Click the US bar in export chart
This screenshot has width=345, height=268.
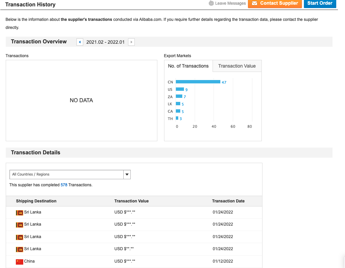tap(180, 89)
